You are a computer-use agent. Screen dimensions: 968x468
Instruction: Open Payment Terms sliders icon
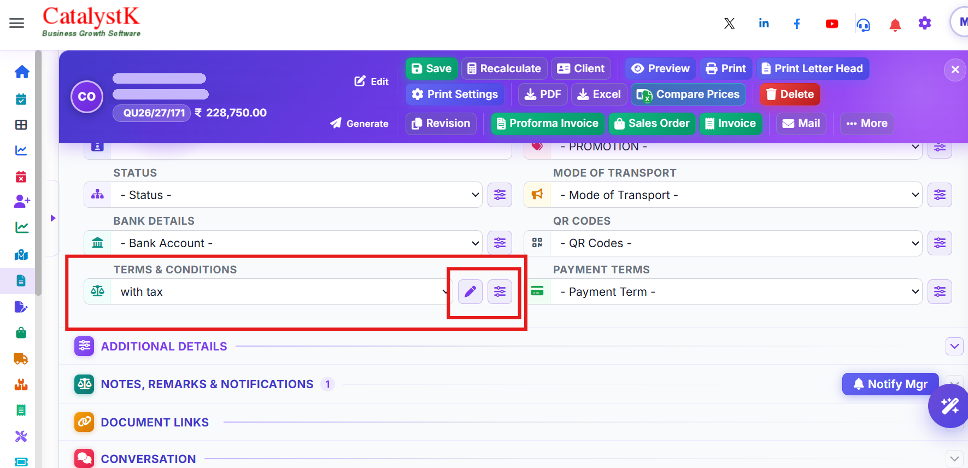[940, 291]
